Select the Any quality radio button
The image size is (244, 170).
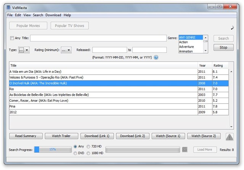(75, 146)
